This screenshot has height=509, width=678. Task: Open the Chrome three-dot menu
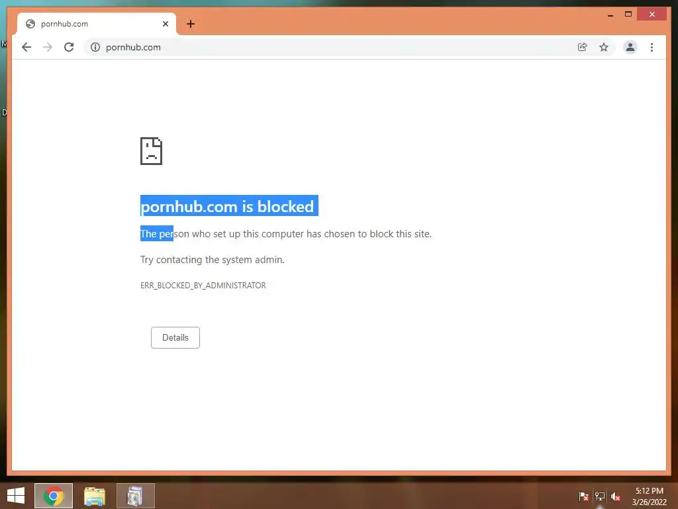click(x=652, y=47)
